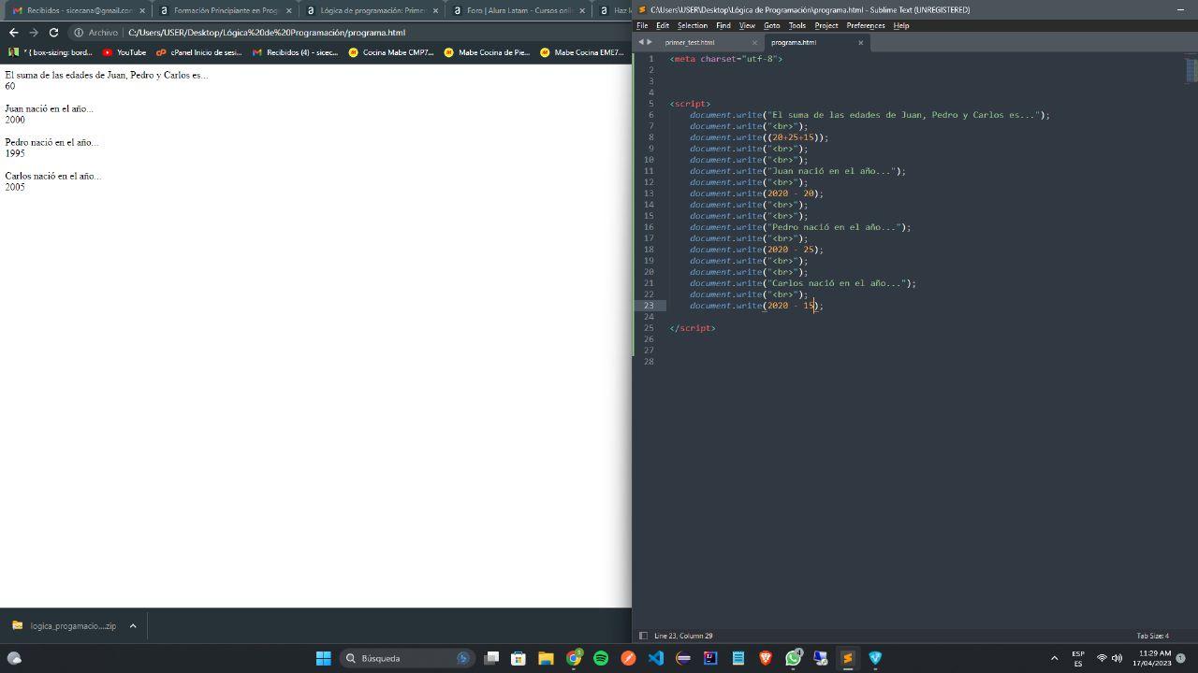The width and height of the screenshot is (1198, 673).
Task: Click the closing </script> tag on line 25
Action: pos(693,328)
